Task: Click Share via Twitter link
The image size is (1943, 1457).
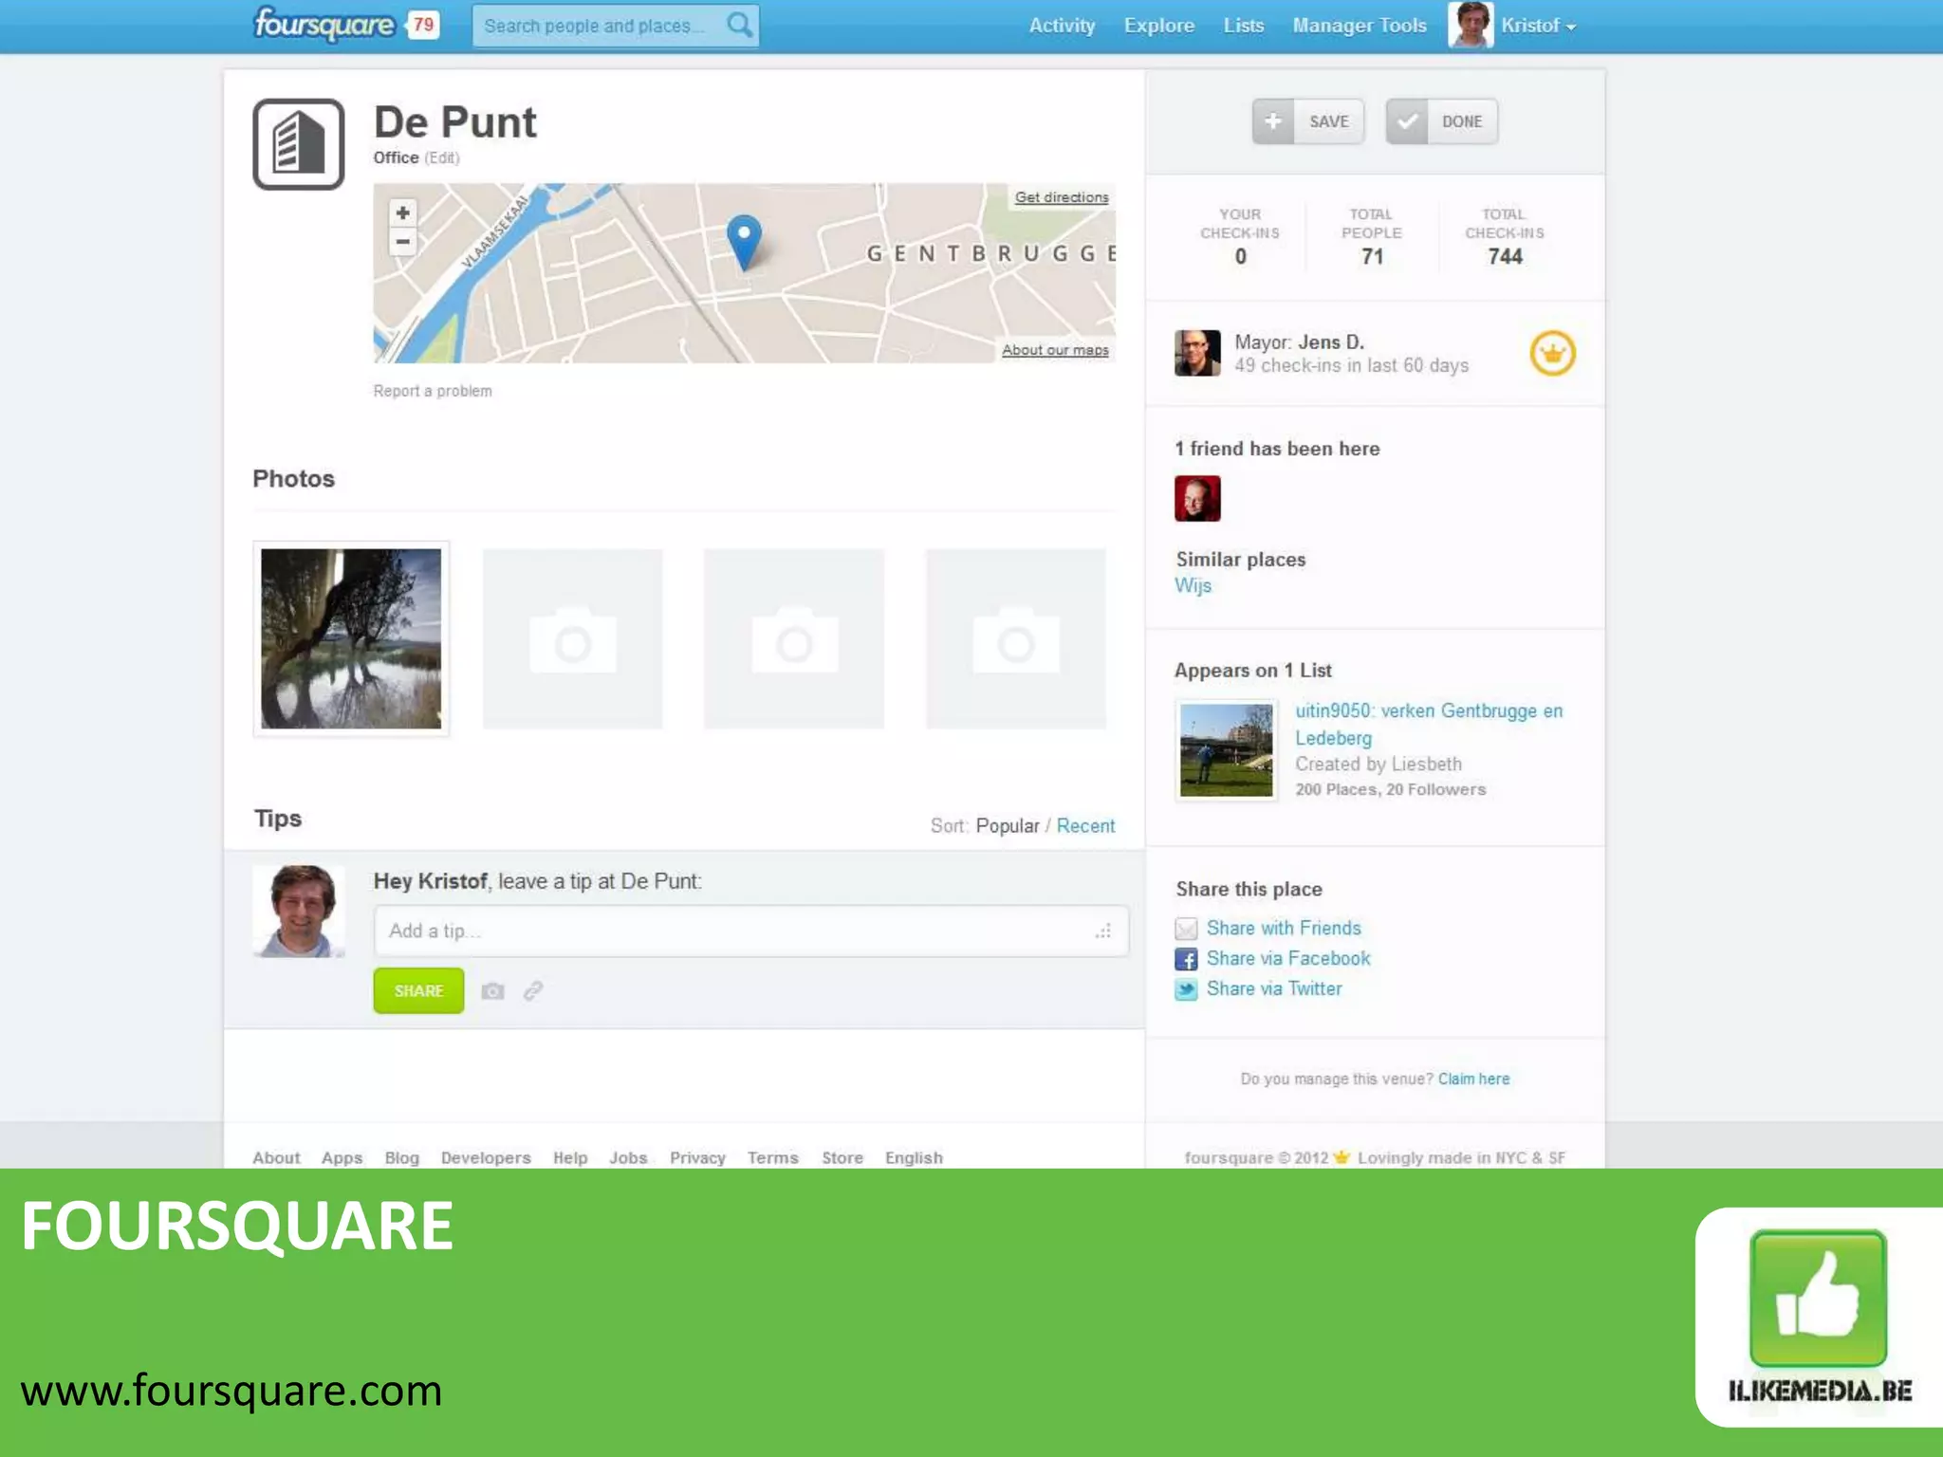Action: [1274, 988]
